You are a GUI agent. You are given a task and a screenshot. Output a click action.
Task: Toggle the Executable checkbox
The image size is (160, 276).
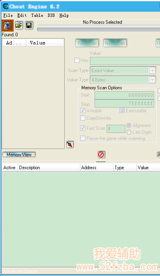[122, 111]
